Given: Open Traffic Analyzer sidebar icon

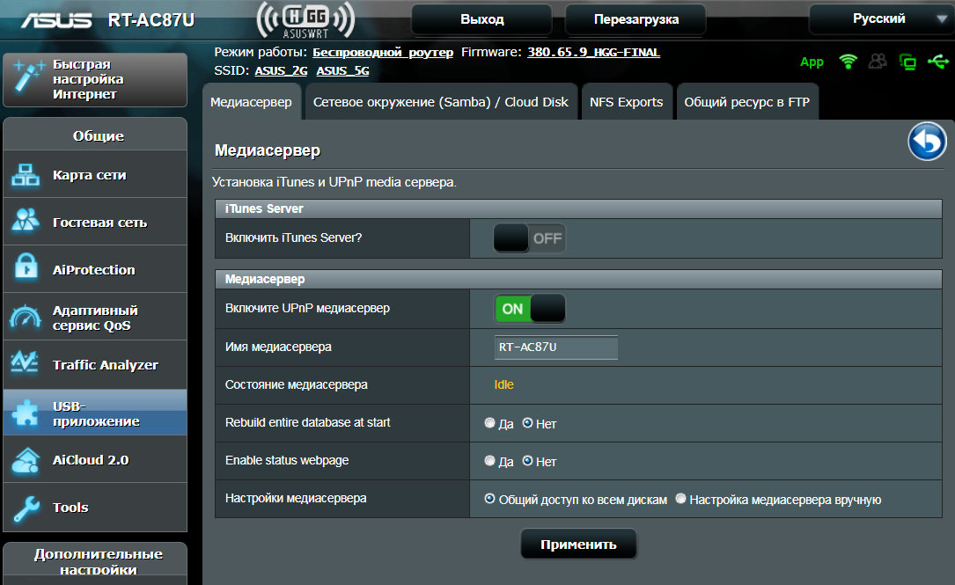Looking at the screenshot, I should (26, 365).
